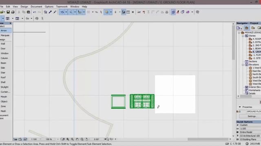Click the green bed object in plan
Screen dimensions: 261x146
tap(142, 101)
